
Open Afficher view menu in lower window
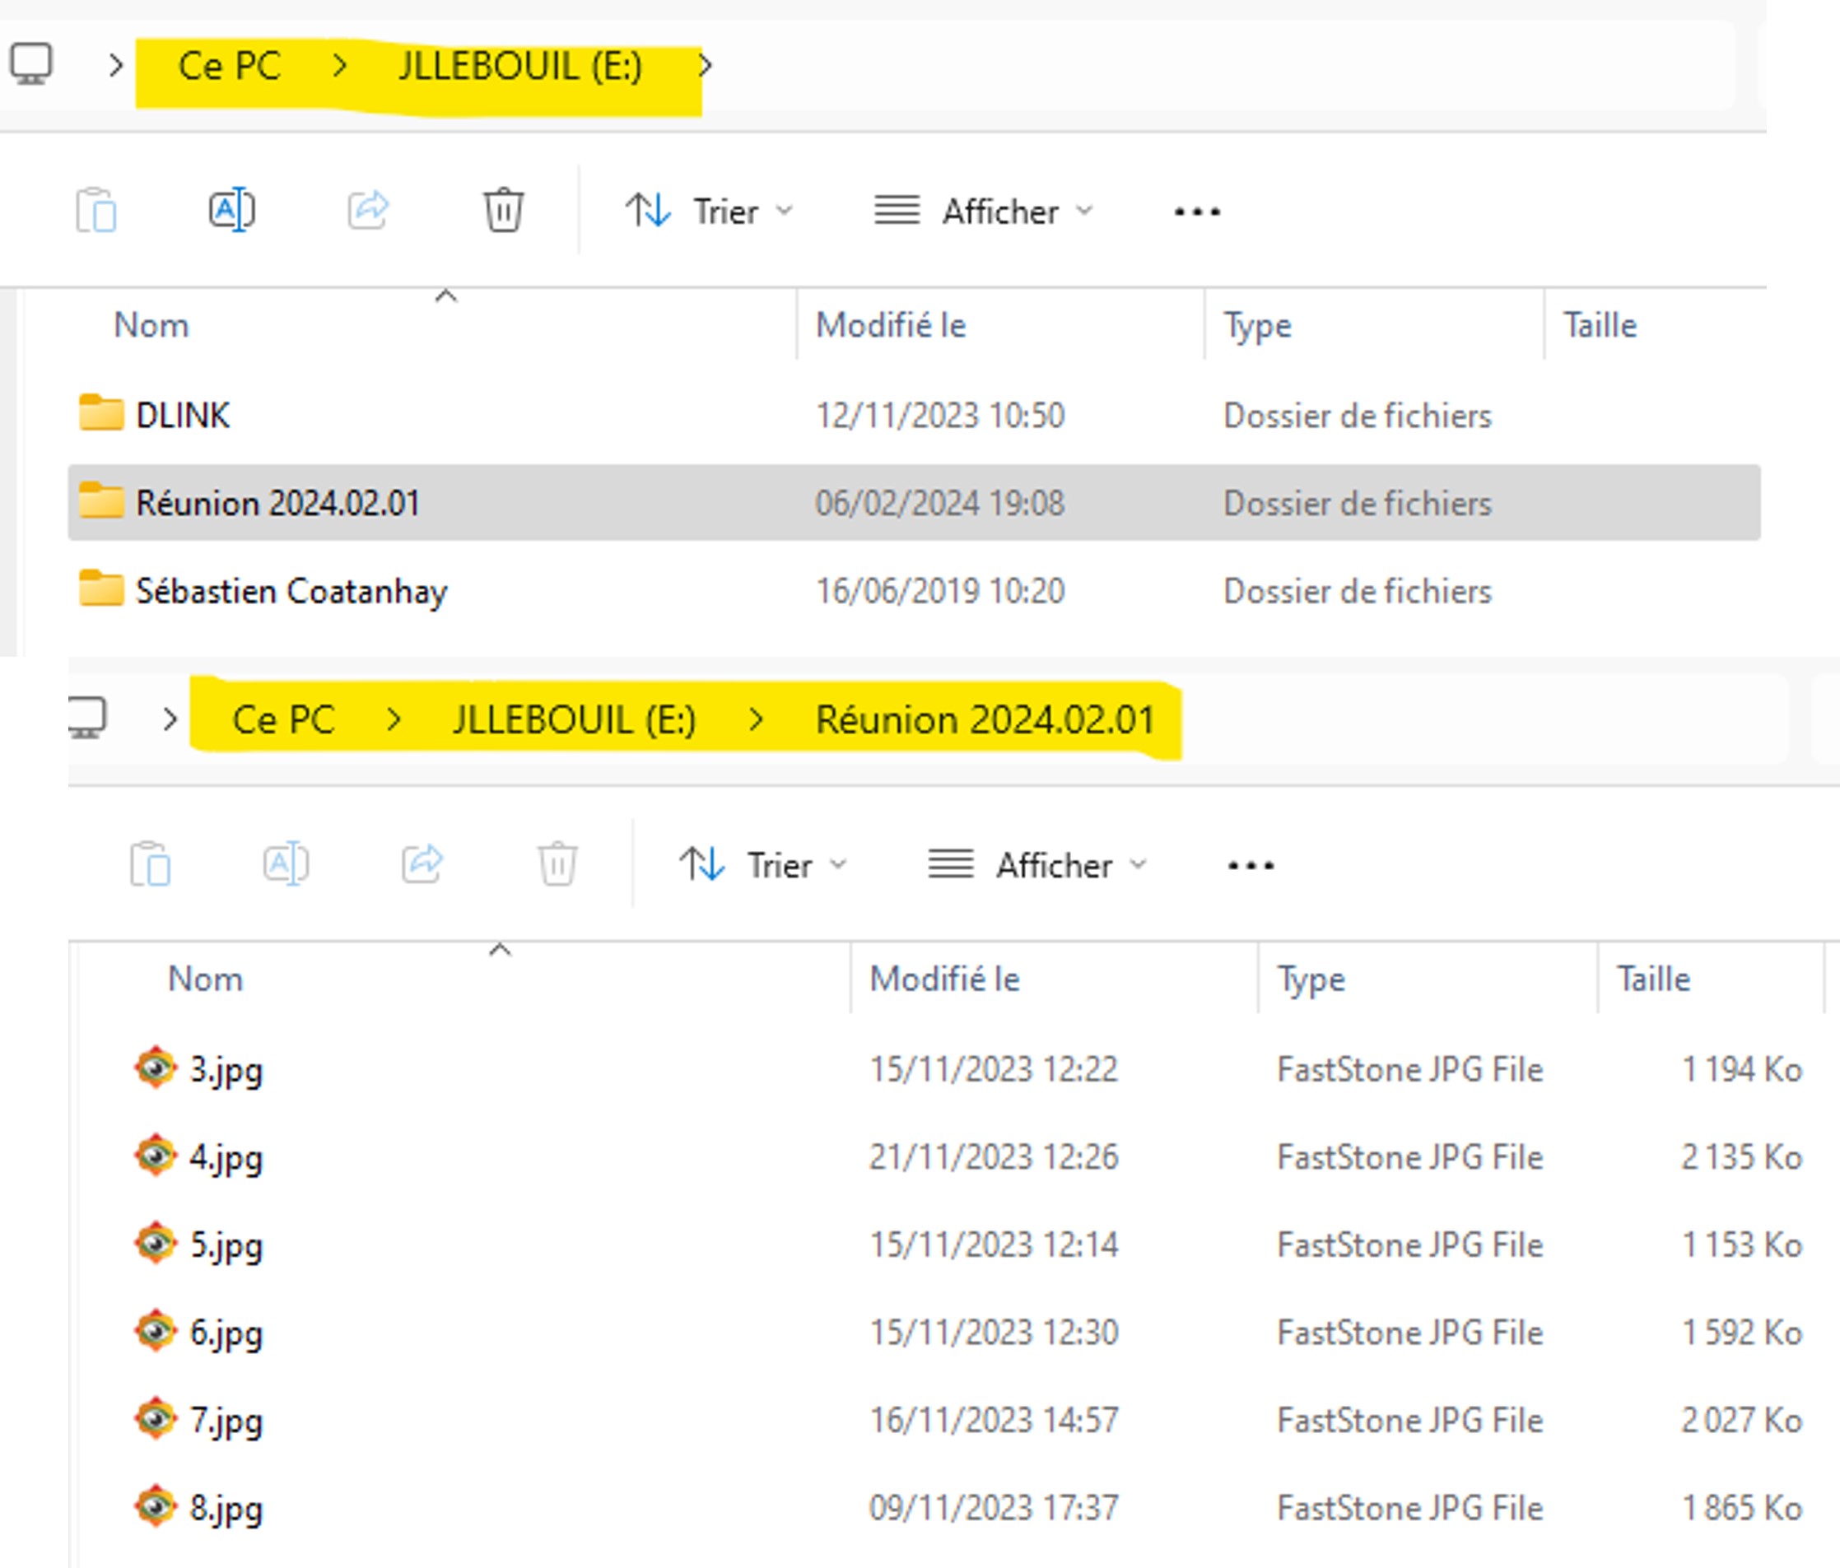(x=1037, y=865)
